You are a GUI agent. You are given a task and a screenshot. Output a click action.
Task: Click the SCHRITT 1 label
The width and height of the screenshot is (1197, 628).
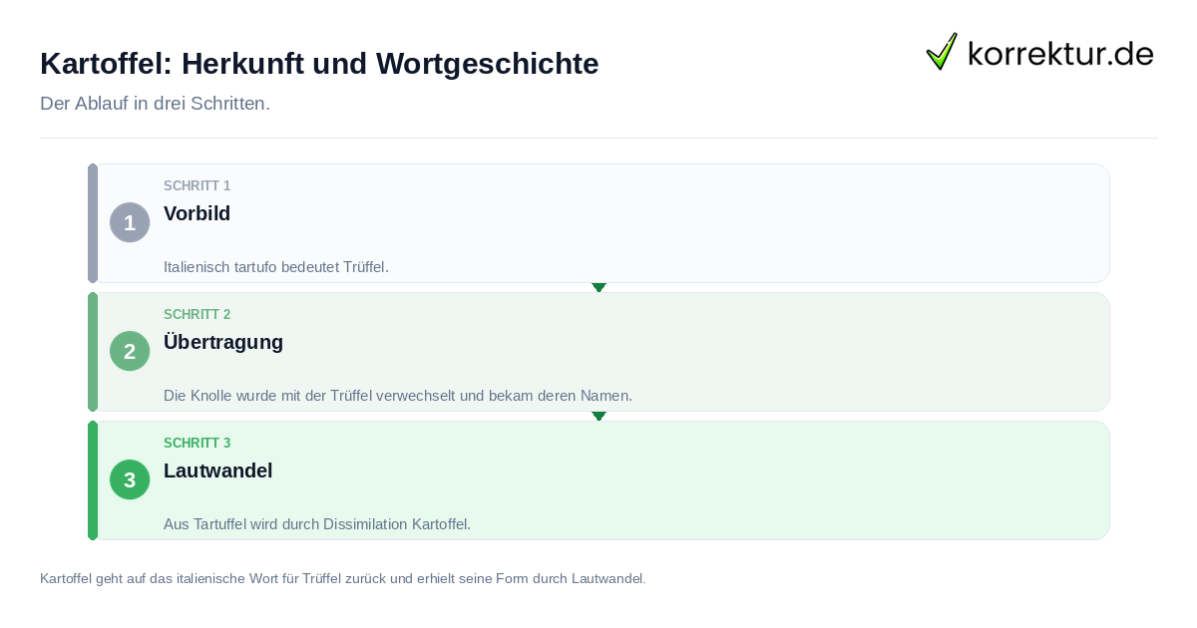pyautogui.click(x=197, y=186)
